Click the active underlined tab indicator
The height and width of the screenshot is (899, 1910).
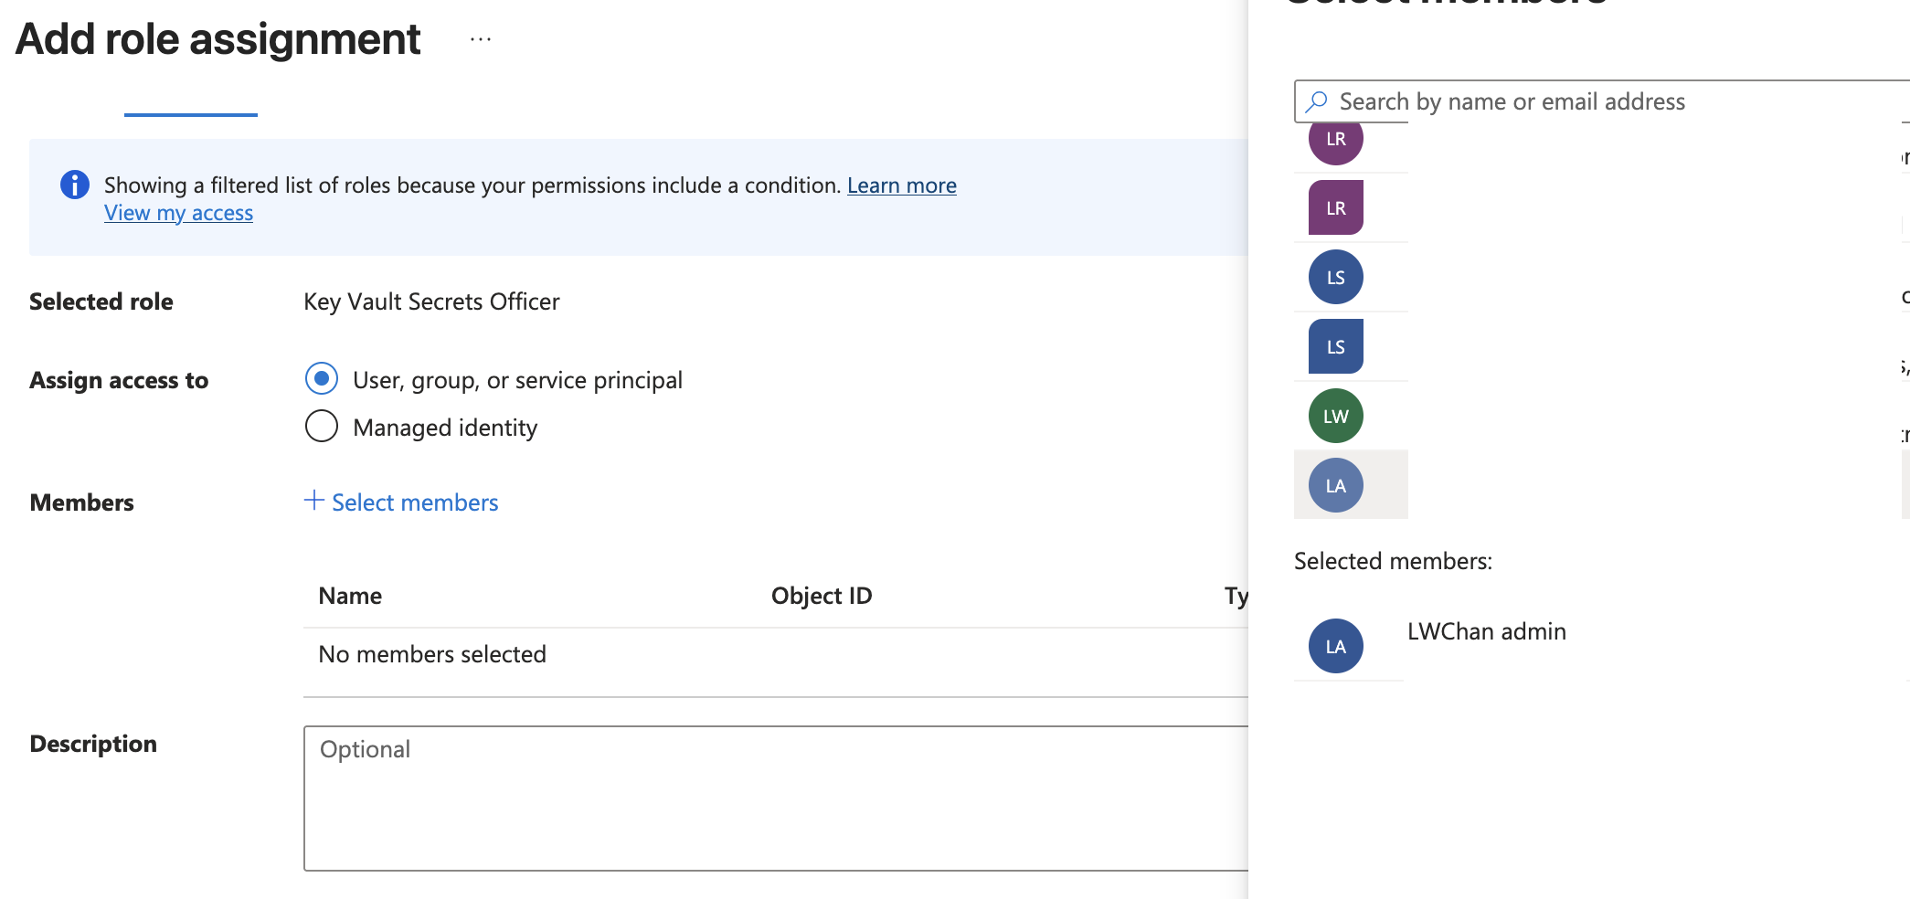(x=191, y=114)
